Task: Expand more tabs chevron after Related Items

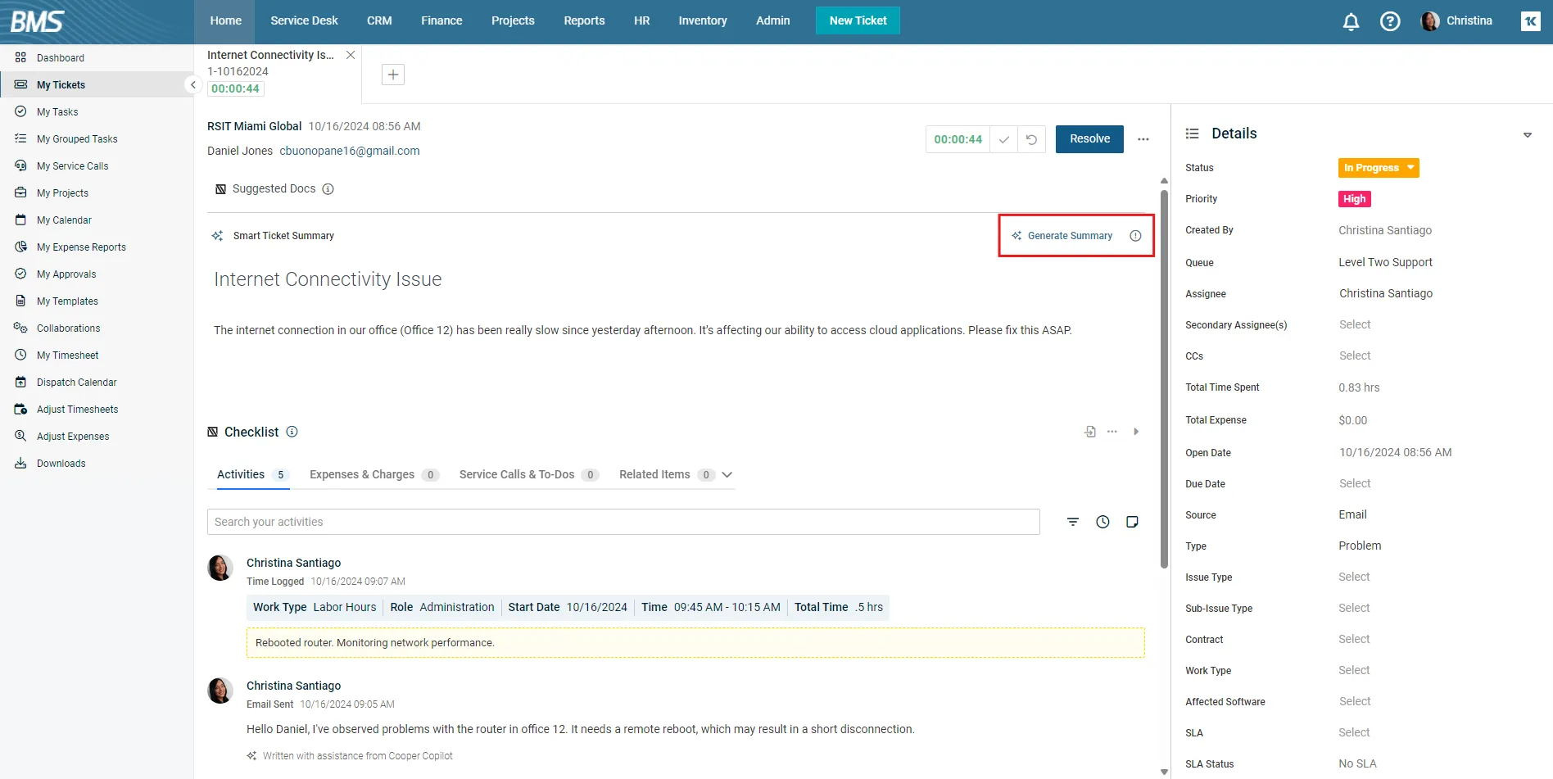Action: point(727,475)
